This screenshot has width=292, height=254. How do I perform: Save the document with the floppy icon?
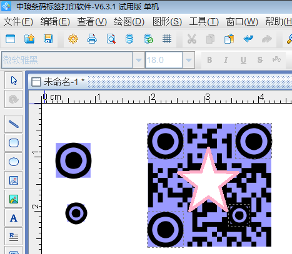pos(48,39)
